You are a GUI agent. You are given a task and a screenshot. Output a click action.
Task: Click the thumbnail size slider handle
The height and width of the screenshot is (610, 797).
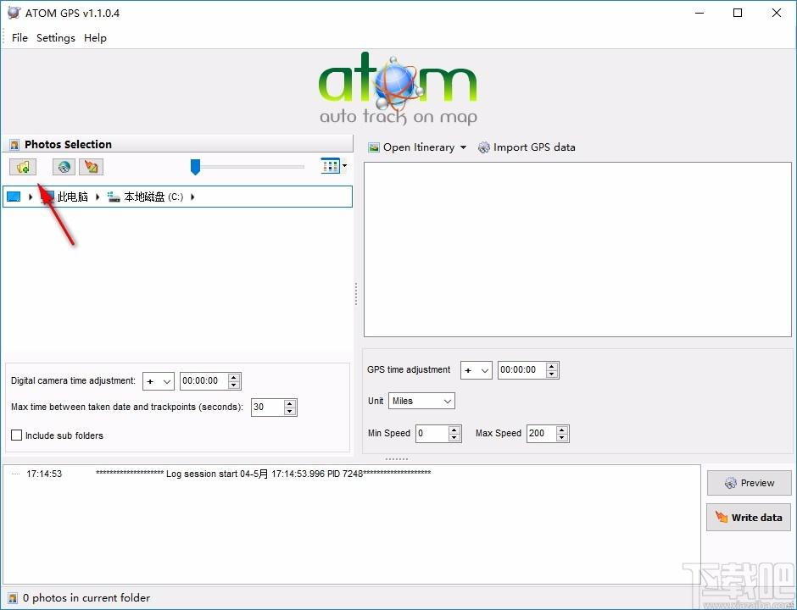(195, 167)
